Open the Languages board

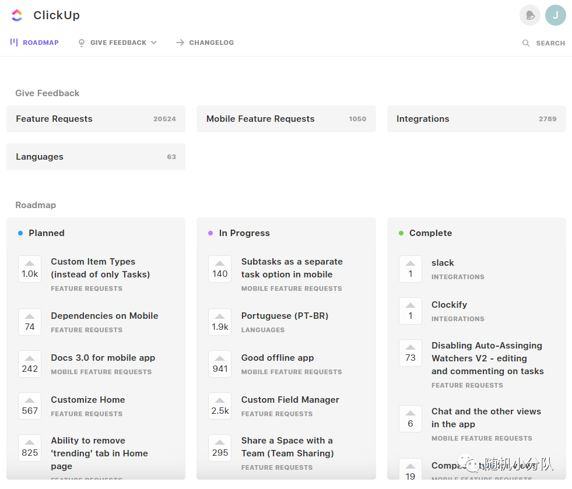pyautogui.click(x=96, y=157)
